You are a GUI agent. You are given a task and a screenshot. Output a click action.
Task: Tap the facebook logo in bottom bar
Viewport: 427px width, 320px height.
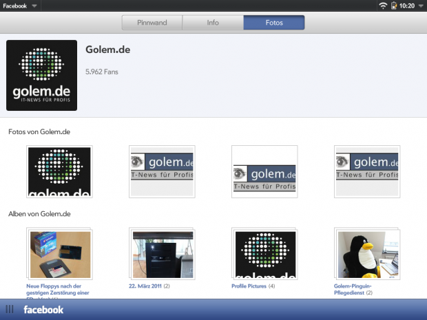(x=43, y=310)
